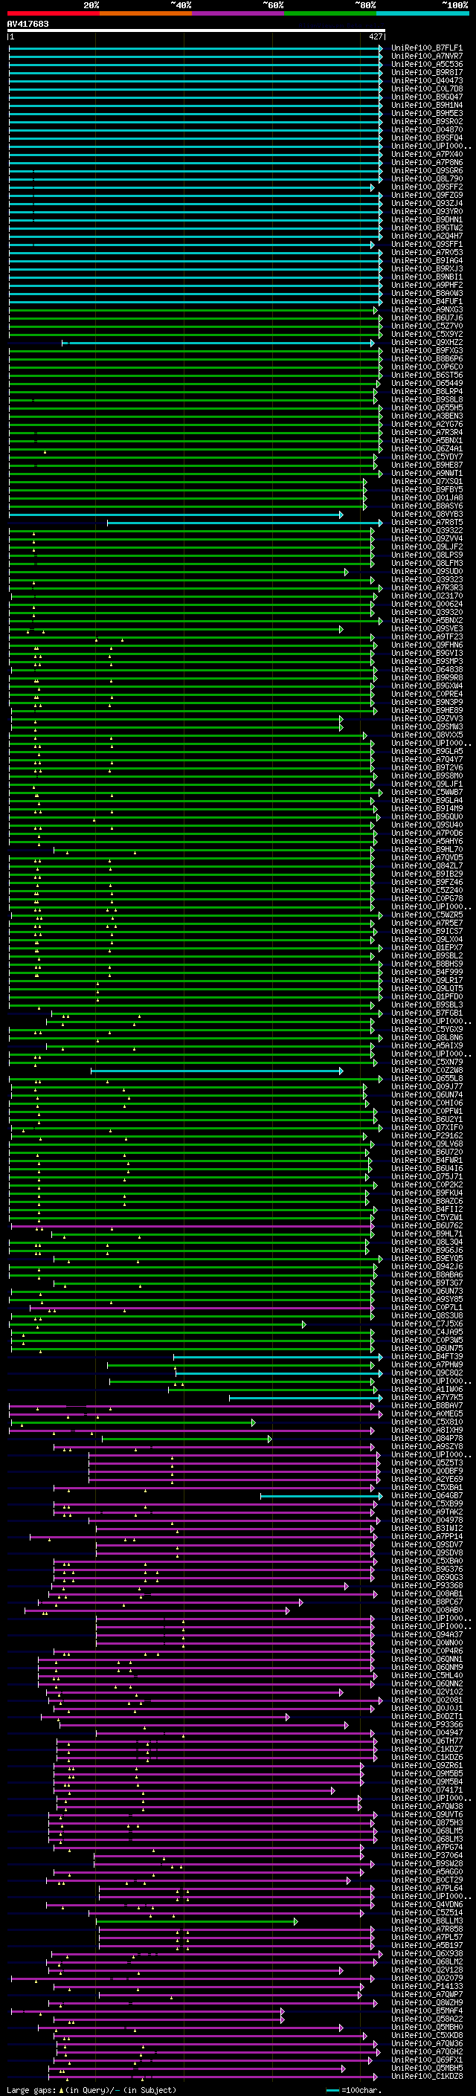
Task: Select the UniRef100_B9GQ47 label
Action: 426,97
